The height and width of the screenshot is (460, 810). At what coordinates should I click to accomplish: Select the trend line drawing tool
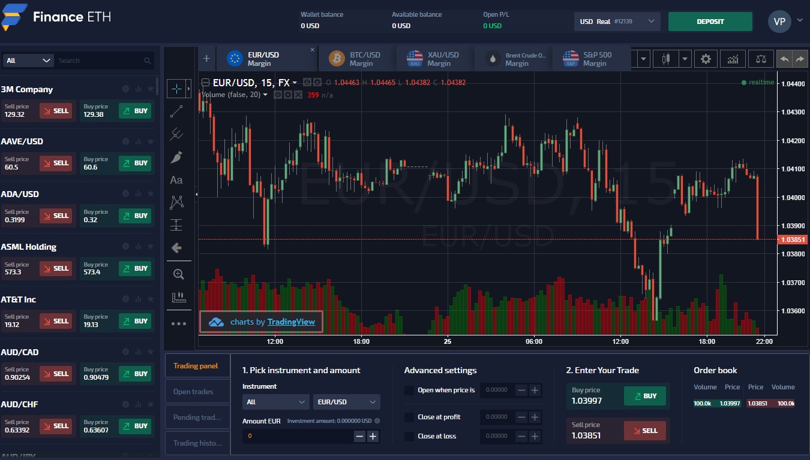[176, 111]
